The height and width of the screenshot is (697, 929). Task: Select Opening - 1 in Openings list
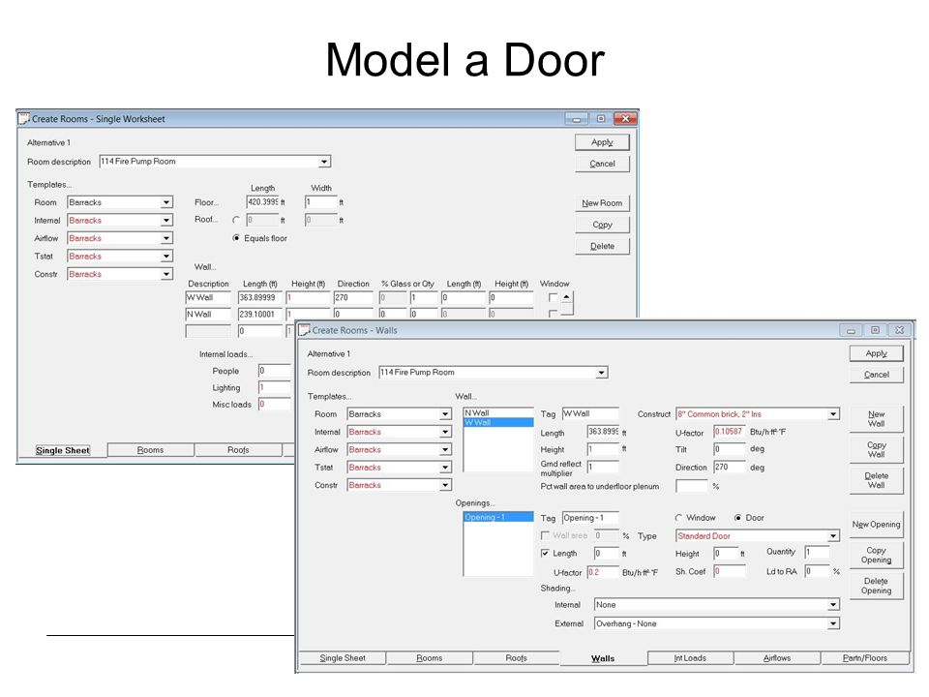[498, 517]
